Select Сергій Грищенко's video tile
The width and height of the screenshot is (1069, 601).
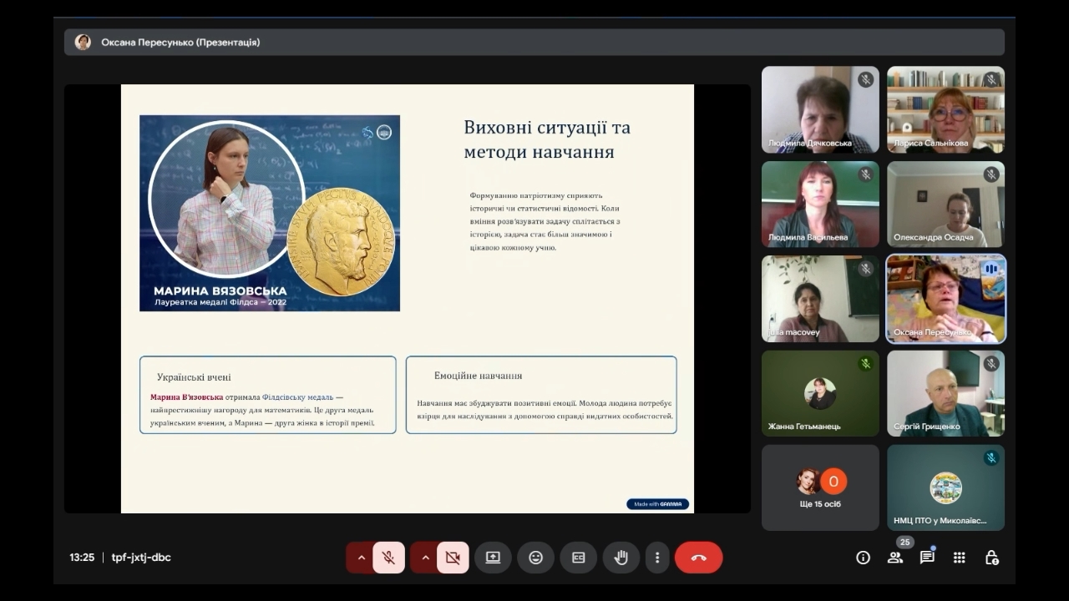pyautogui.click(x=945, y=393)
